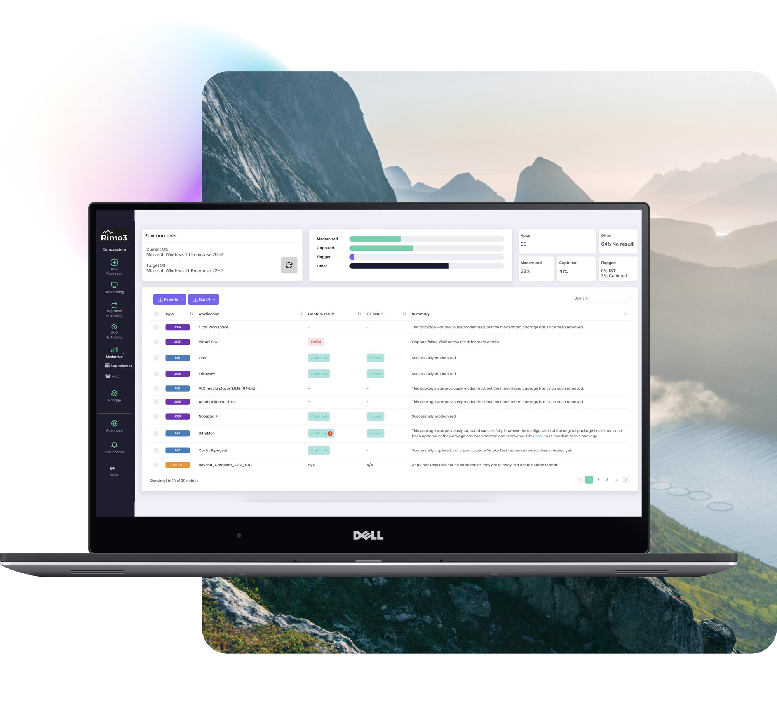Click the Advanced settings icon
Image resolution: width=777 pixels, height=704 pixels.
(114, 424)
